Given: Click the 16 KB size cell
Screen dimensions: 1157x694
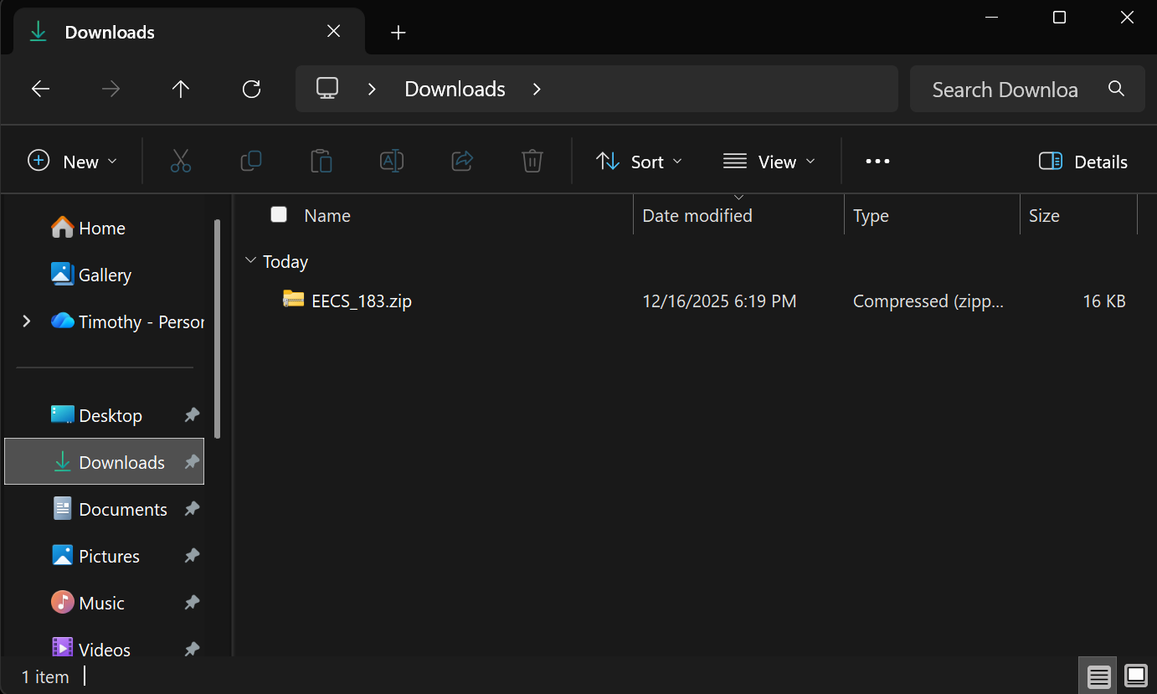Looking at the screenshot, I should (1104, 301).
